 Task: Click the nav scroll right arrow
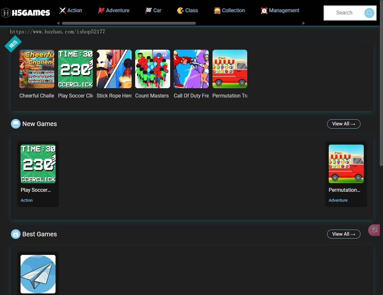point(303,23)
